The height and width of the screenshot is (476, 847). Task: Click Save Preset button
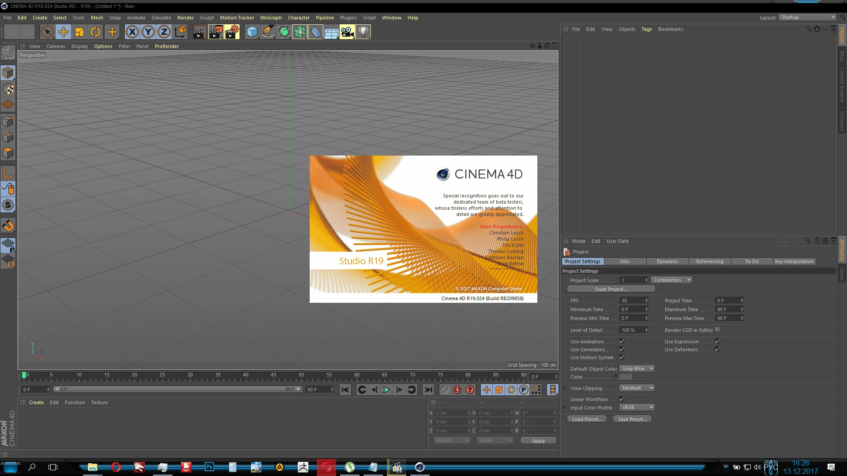[632, 420]
